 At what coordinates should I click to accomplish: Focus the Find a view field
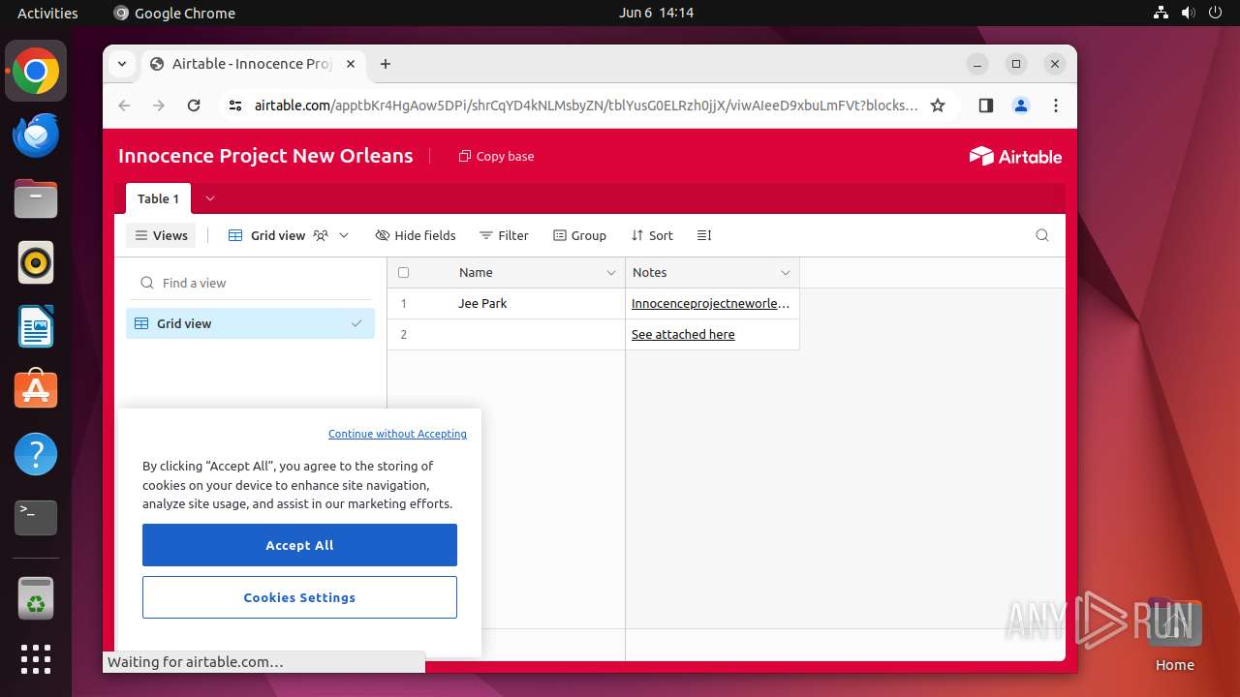[250, 283]
